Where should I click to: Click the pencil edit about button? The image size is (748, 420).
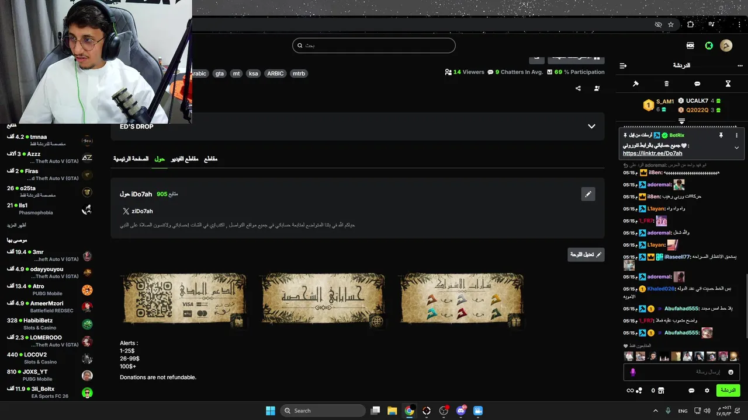click(588, 194)
